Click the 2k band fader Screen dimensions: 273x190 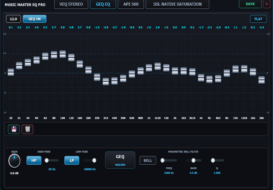(175, 71)
